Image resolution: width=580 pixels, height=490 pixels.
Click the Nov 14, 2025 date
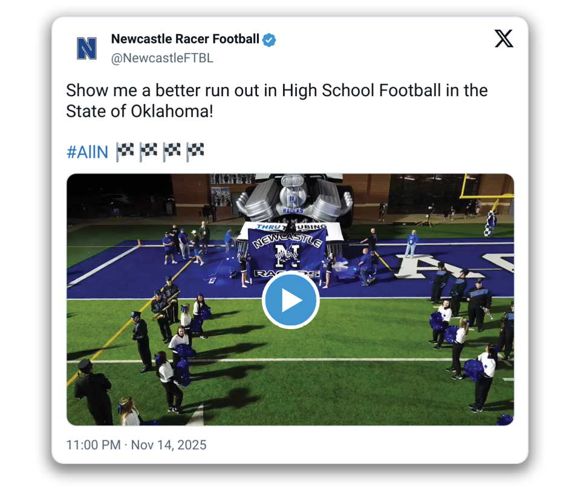point(169,445)
